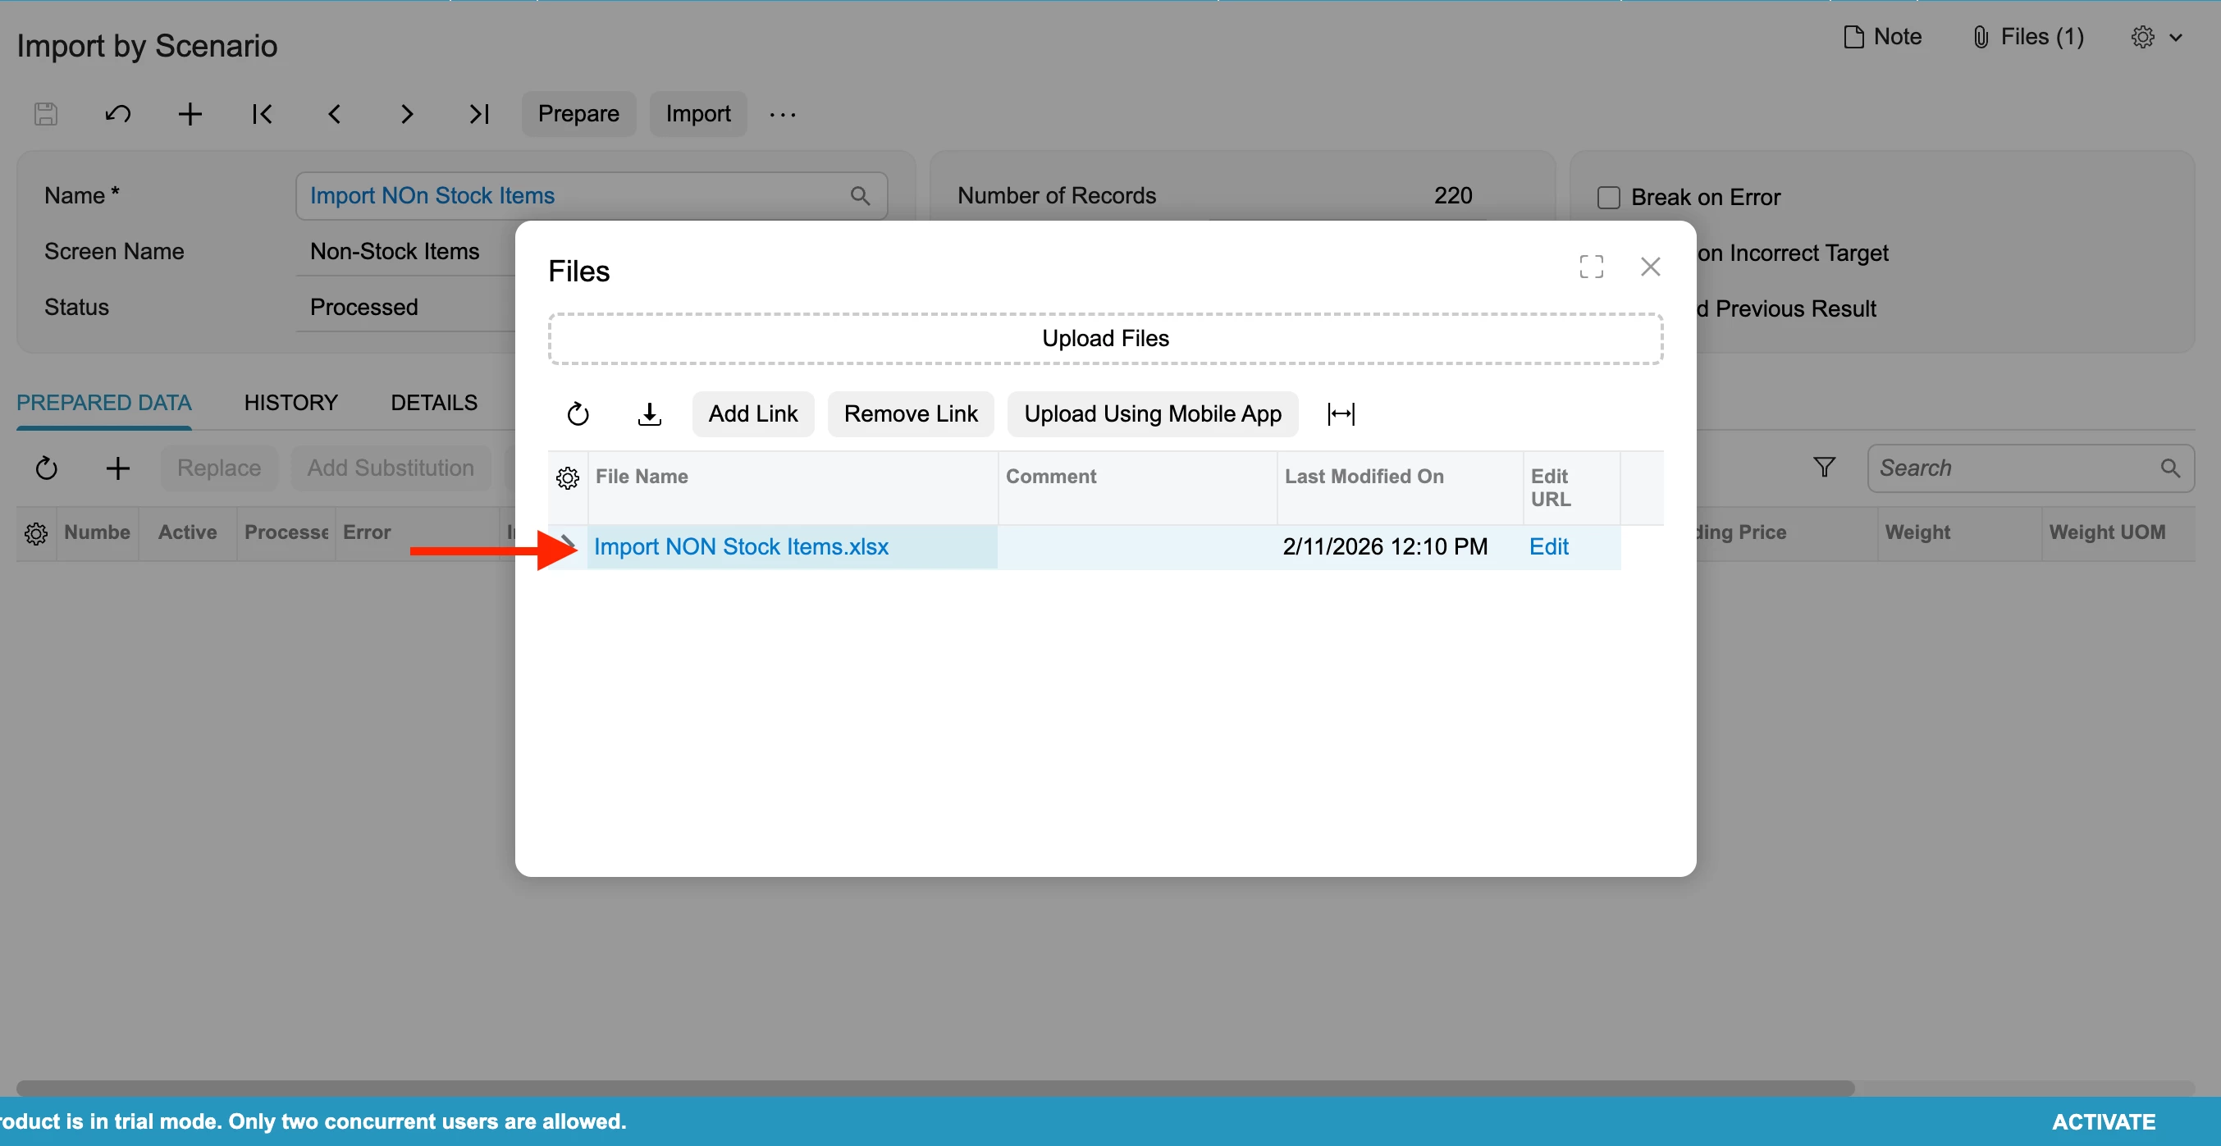Click the Upload Using Mobile App button
This screenshot has width=2221, height=1146.
click(1152, 415)
